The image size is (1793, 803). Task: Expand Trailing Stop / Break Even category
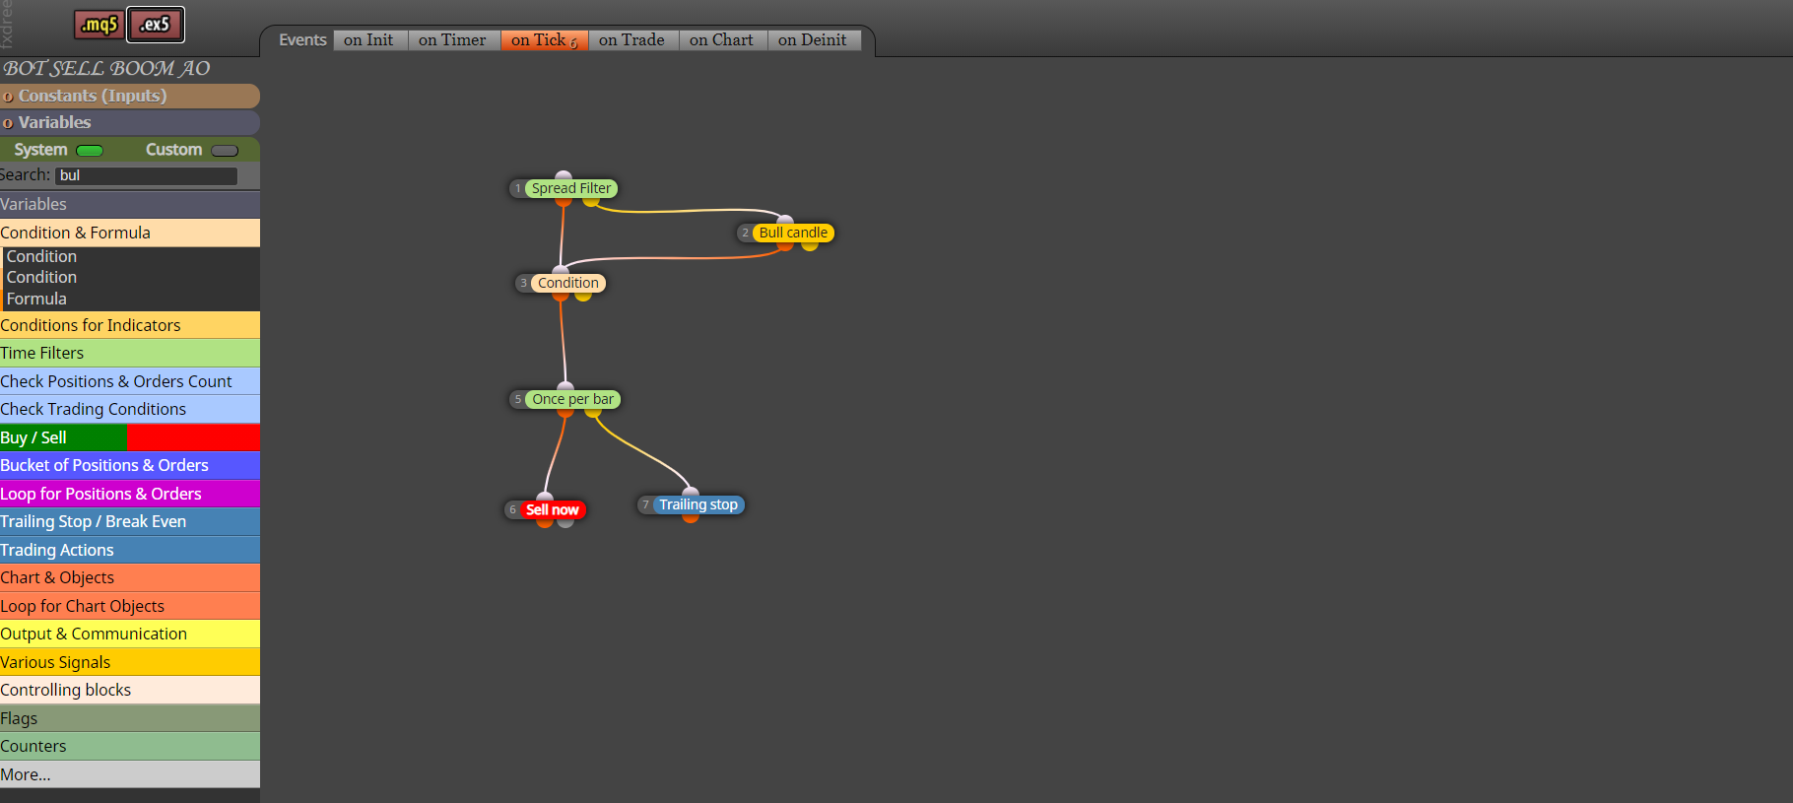coord(130,521)
